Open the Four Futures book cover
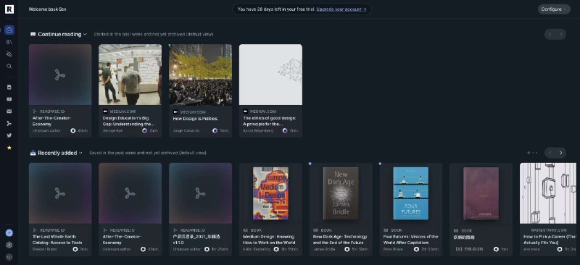Viewport: 580px width, 265px height. 410,193
